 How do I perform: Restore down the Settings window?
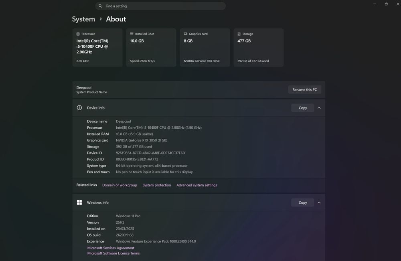[x=386, y=4]
